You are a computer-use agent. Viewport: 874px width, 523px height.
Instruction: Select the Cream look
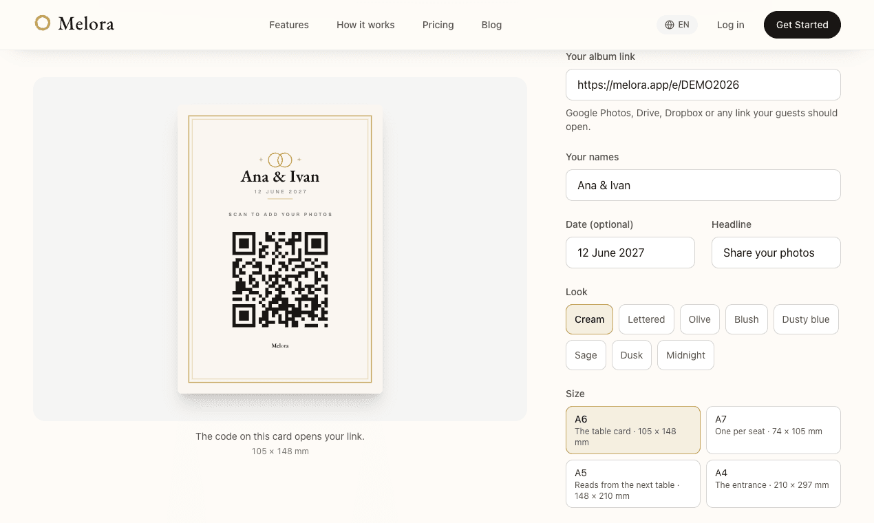(589, 319)
